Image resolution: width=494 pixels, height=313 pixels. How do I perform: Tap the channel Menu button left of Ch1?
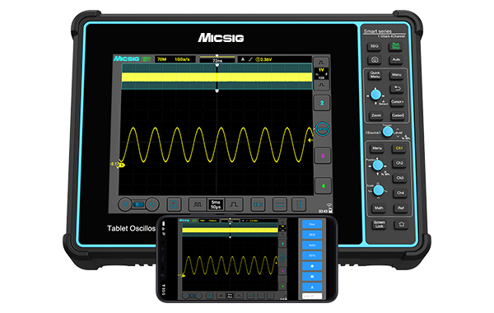point(377,148)
